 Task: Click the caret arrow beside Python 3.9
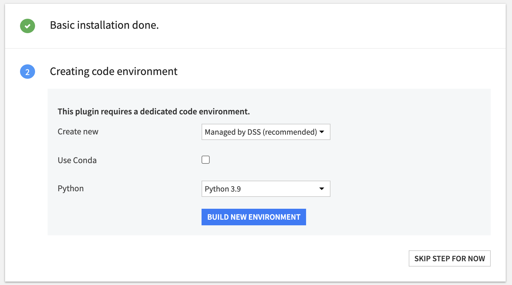pyautogui.click(x=321, y=189)
